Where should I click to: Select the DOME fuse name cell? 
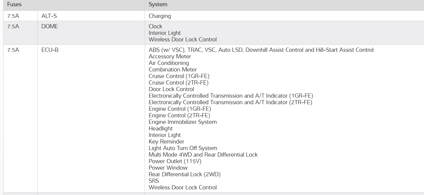50,26
